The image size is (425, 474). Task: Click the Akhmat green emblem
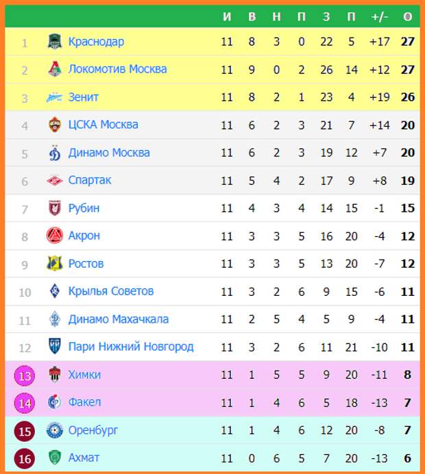[55, 458]
